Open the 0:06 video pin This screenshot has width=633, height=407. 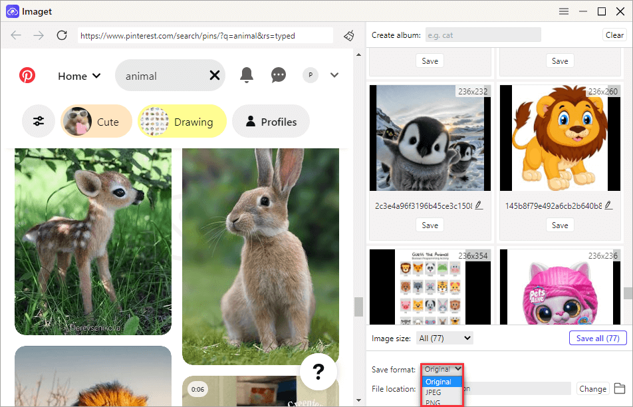click(261, 391)
